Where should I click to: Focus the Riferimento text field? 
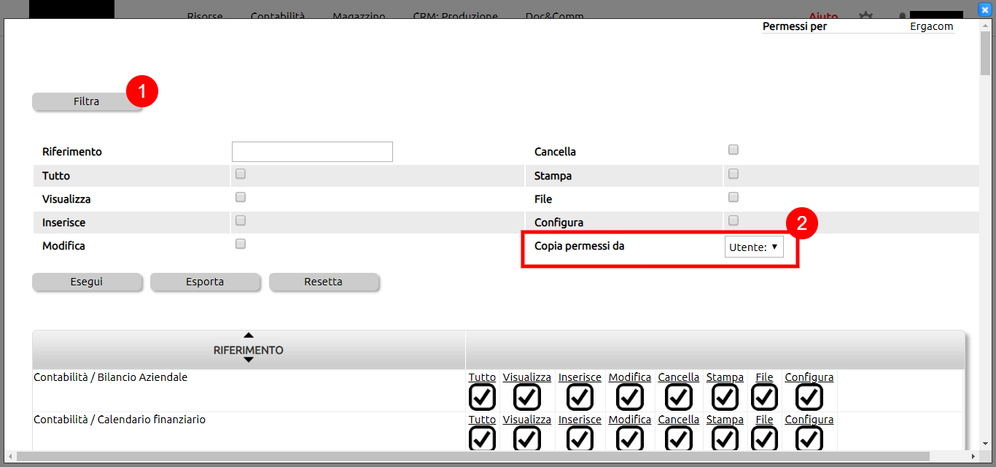point(312,152)
